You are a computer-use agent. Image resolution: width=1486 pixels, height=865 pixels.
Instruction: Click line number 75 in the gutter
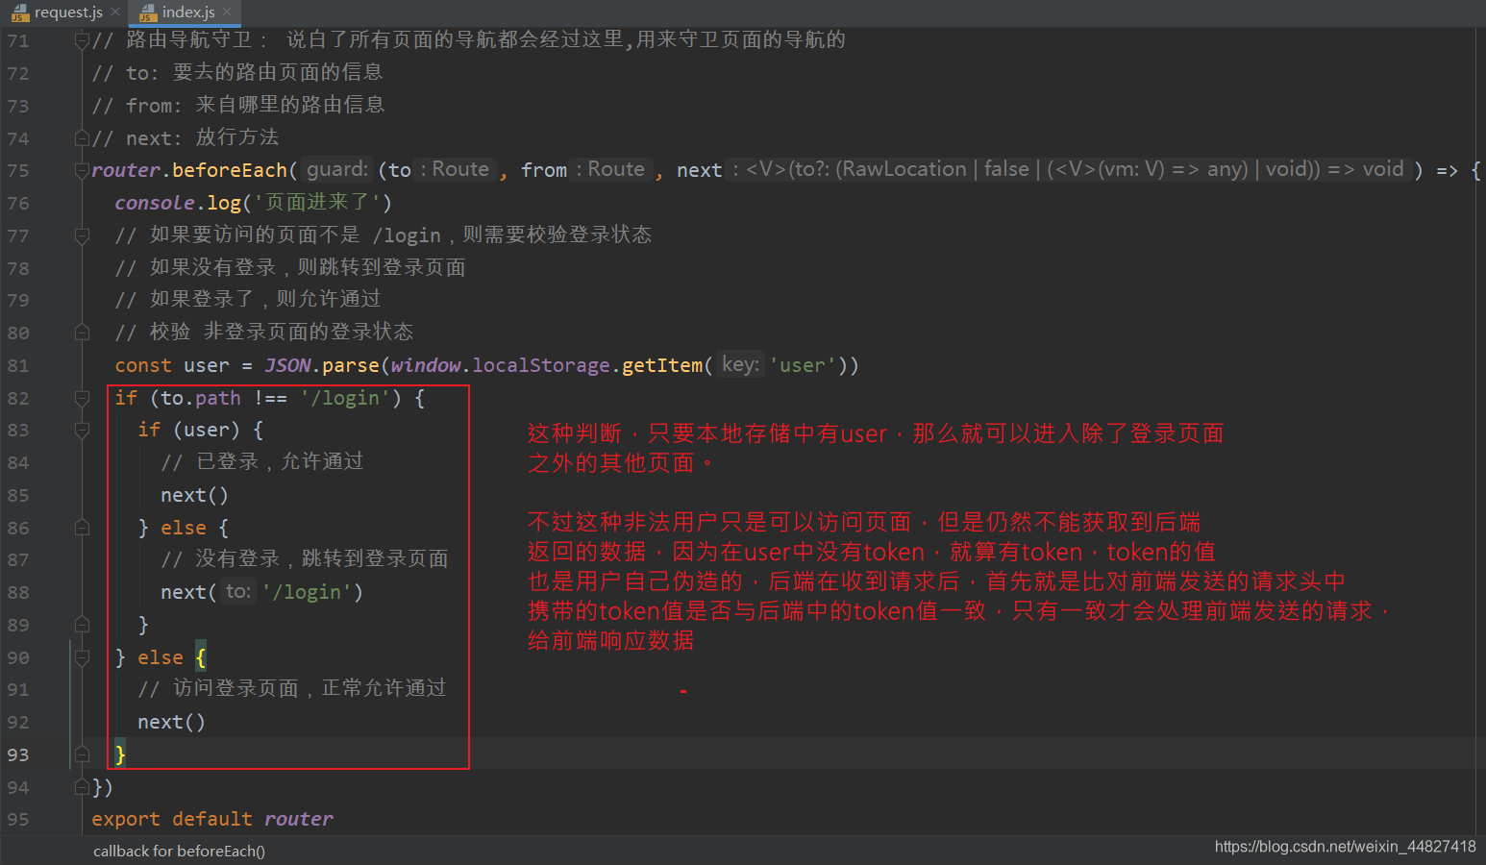pos(18,171)
